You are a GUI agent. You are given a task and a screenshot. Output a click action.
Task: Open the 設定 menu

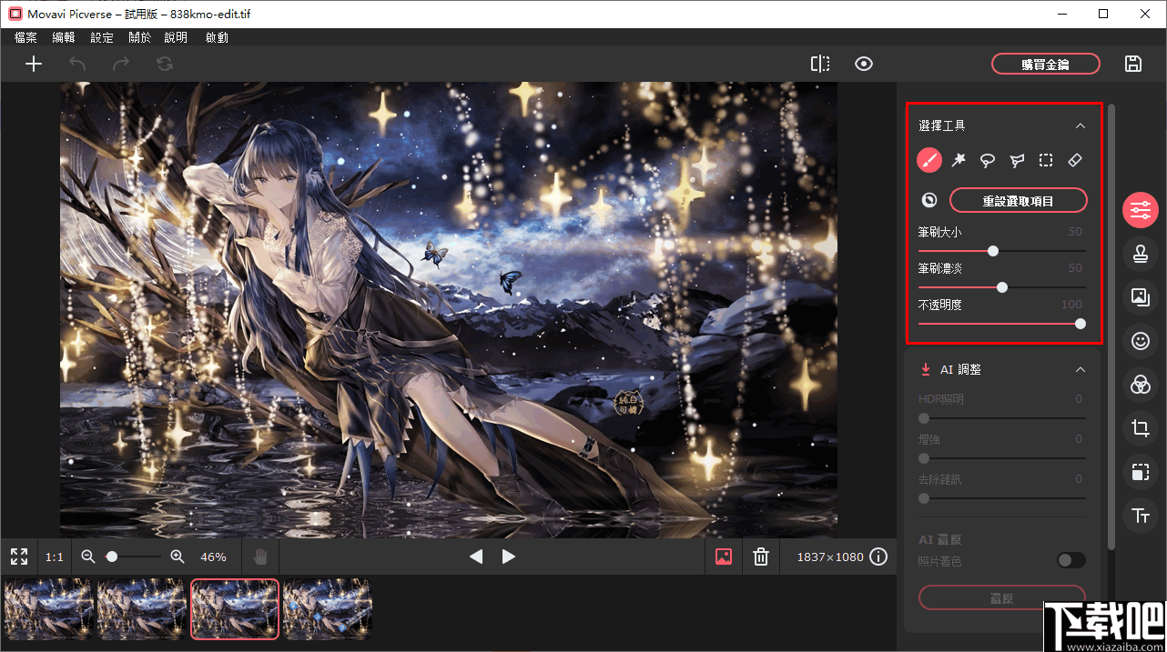pyautogui.click(x=102, y=38)
